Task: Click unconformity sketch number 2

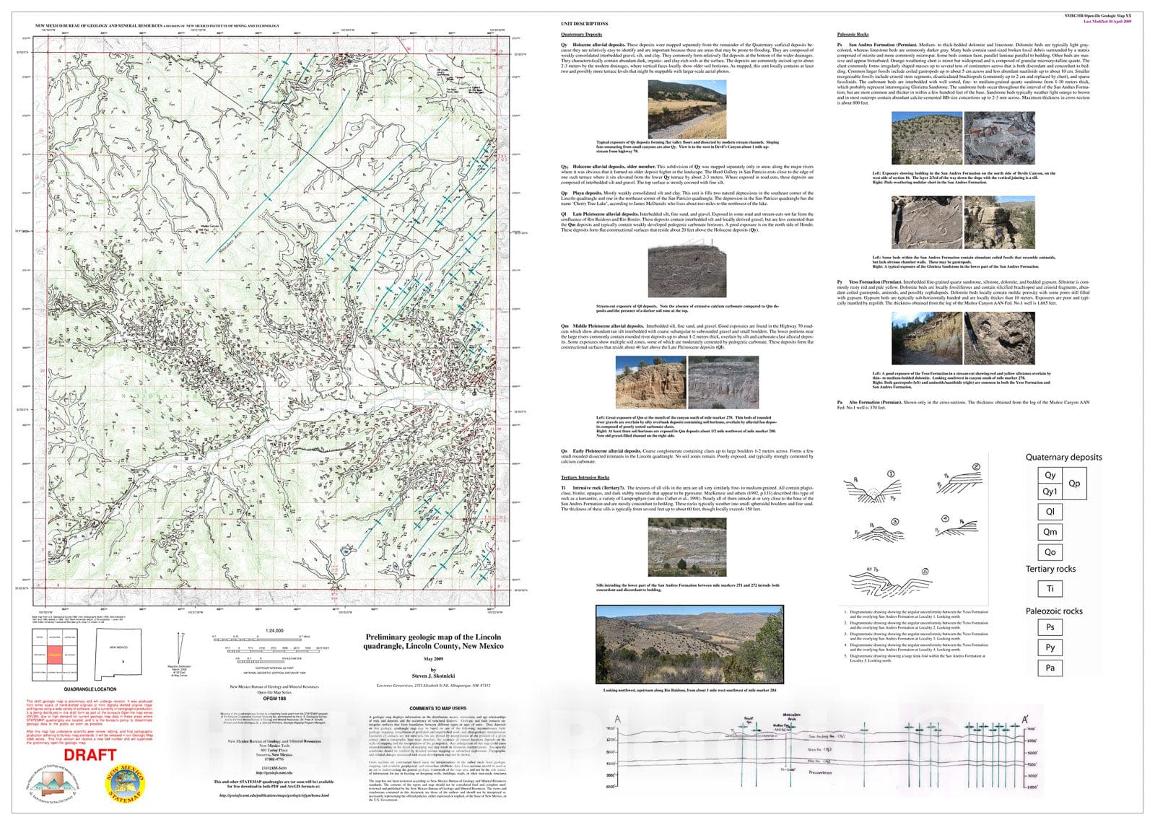Action: point(960,479)
